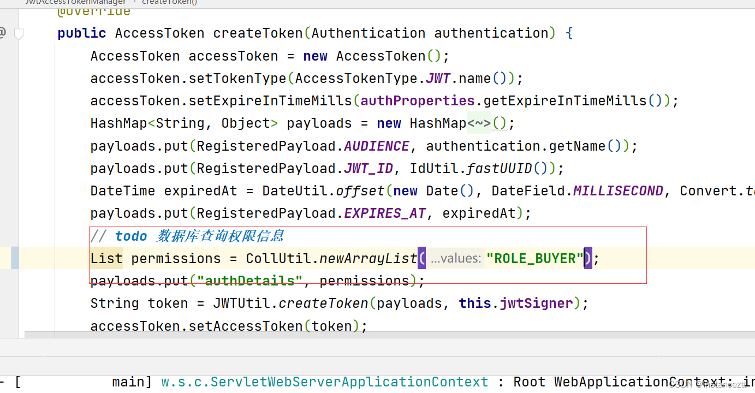Click the 'MILLISECOND' constant
The width and height of the screenshot is (755, 393).
coord(619,191)
